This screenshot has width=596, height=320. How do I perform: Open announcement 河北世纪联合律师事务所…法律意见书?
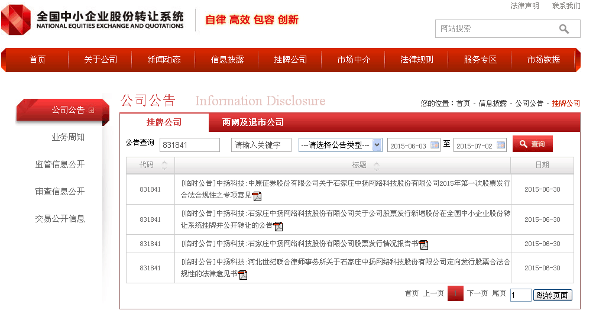pyautogui.click(x=345, y=268)
